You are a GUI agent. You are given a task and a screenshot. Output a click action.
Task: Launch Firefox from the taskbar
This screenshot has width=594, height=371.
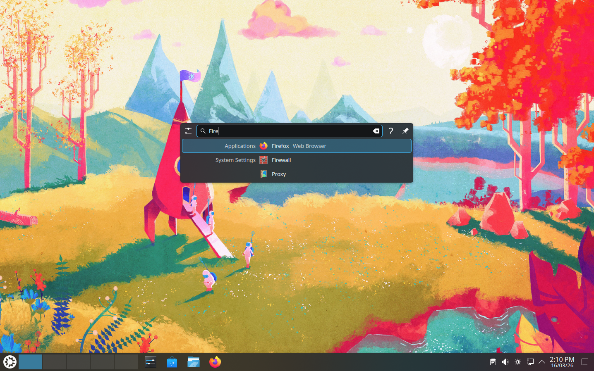click(215, 362)
